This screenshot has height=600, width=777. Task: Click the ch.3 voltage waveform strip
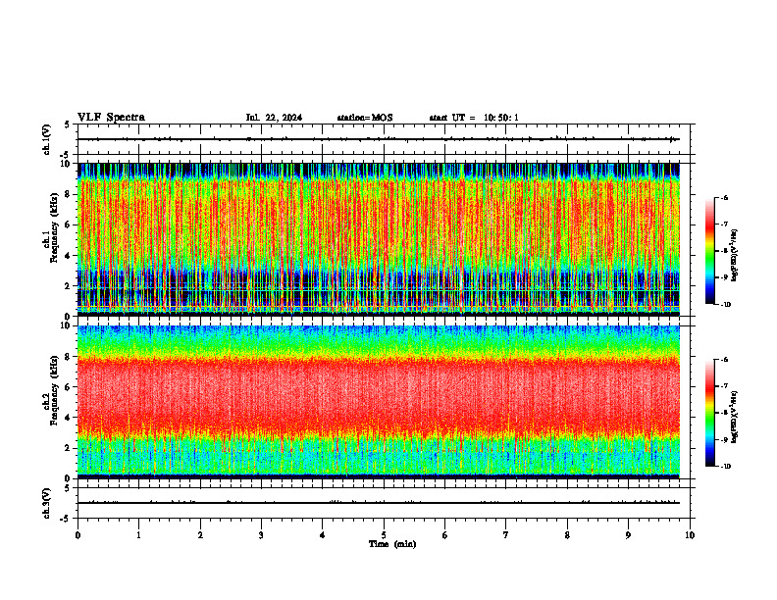(384, 503)
